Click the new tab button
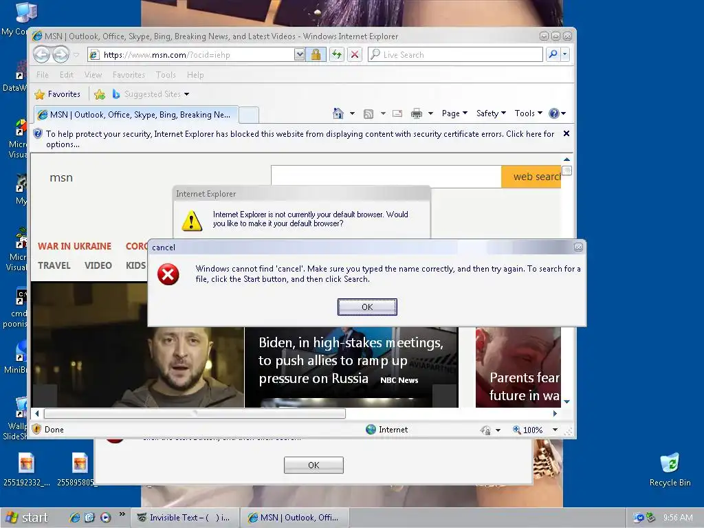 tap(249, 115)
